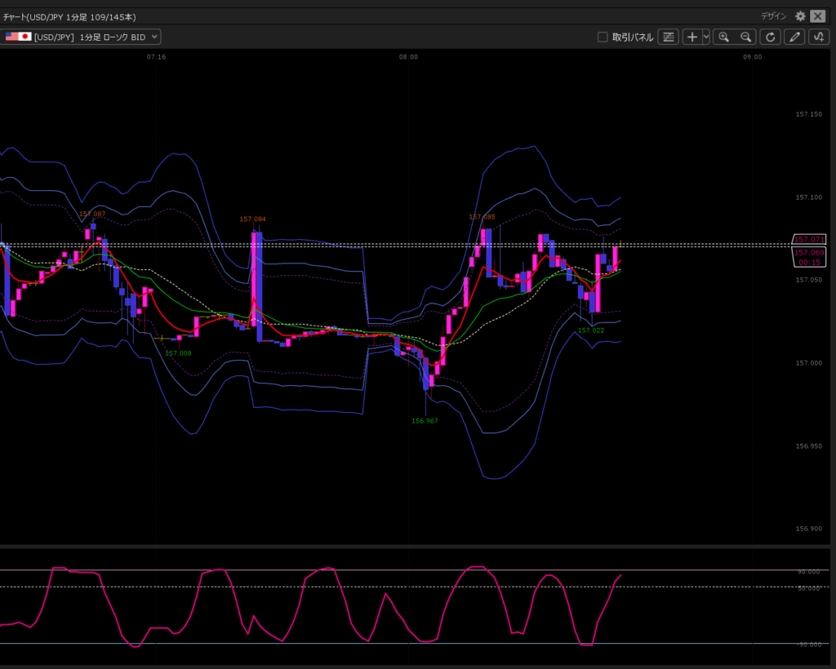836x669 pixels.
Task: Click the divider between chart and oscillator
Action: pos(408,545)
